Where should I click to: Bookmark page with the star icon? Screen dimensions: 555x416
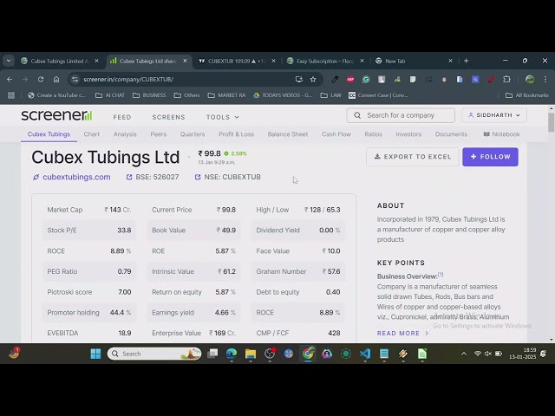[x=313, y=79]
